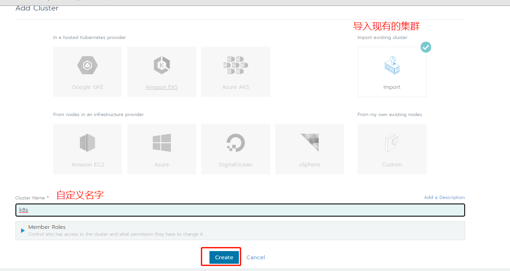Click the Cluster Name input field

coord(240,210)
